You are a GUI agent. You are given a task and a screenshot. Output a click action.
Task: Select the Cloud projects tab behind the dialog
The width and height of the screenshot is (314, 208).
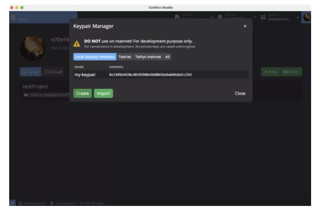[x=53, y=72]
